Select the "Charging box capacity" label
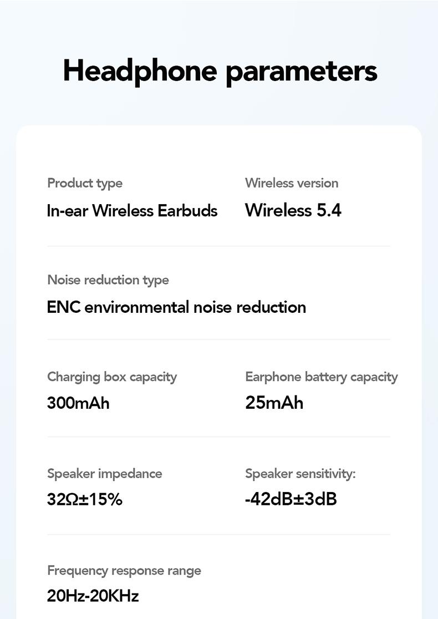 [112, 377]
